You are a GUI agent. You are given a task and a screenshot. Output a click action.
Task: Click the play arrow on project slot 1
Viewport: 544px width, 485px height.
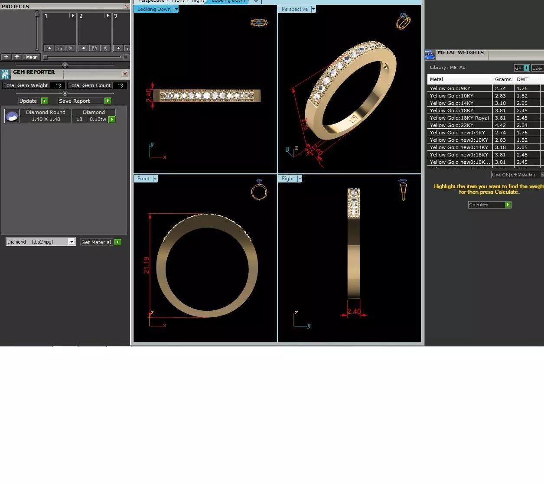click(72, 16)
